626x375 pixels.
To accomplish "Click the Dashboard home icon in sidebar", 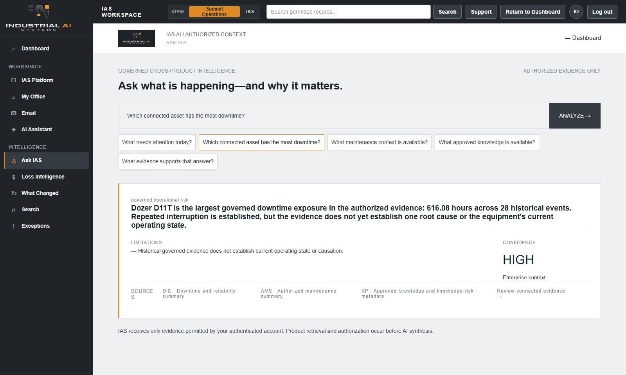I will coord(14,49).
